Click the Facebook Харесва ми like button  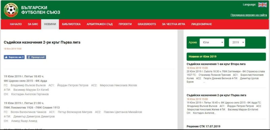14,57
